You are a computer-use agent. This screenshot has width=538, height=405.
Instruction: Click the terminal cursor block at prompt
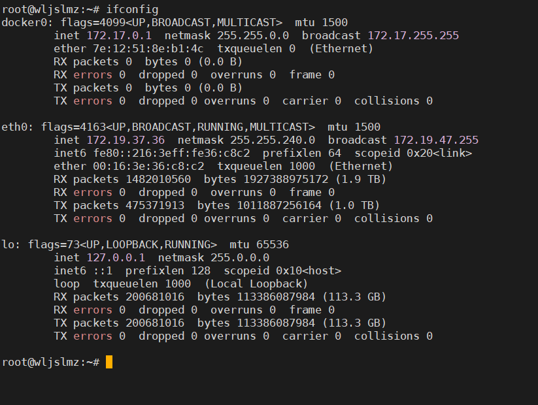(x=109, y=362)
